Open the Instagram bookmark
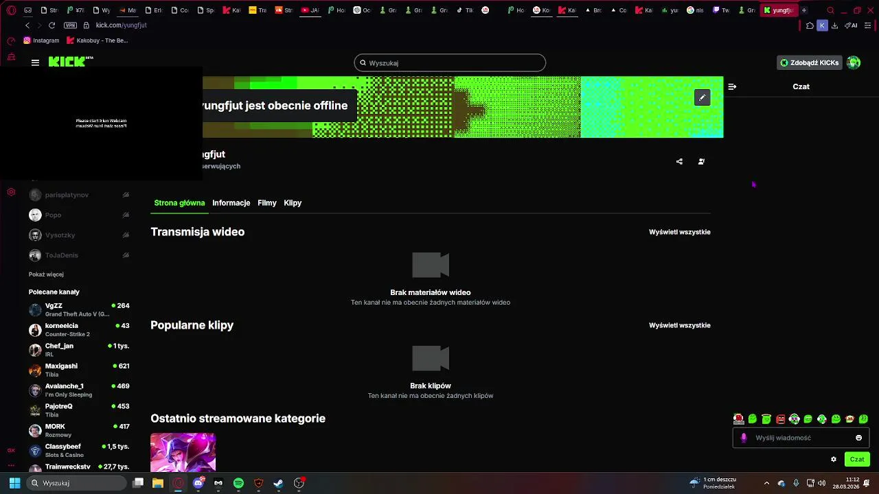 coord(41,40)
